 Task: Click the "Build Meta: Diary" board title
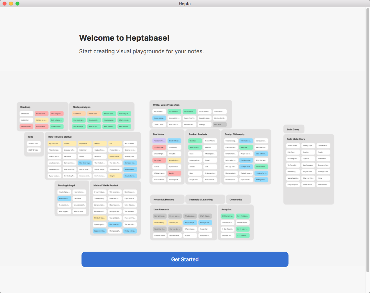click(296, 139)
